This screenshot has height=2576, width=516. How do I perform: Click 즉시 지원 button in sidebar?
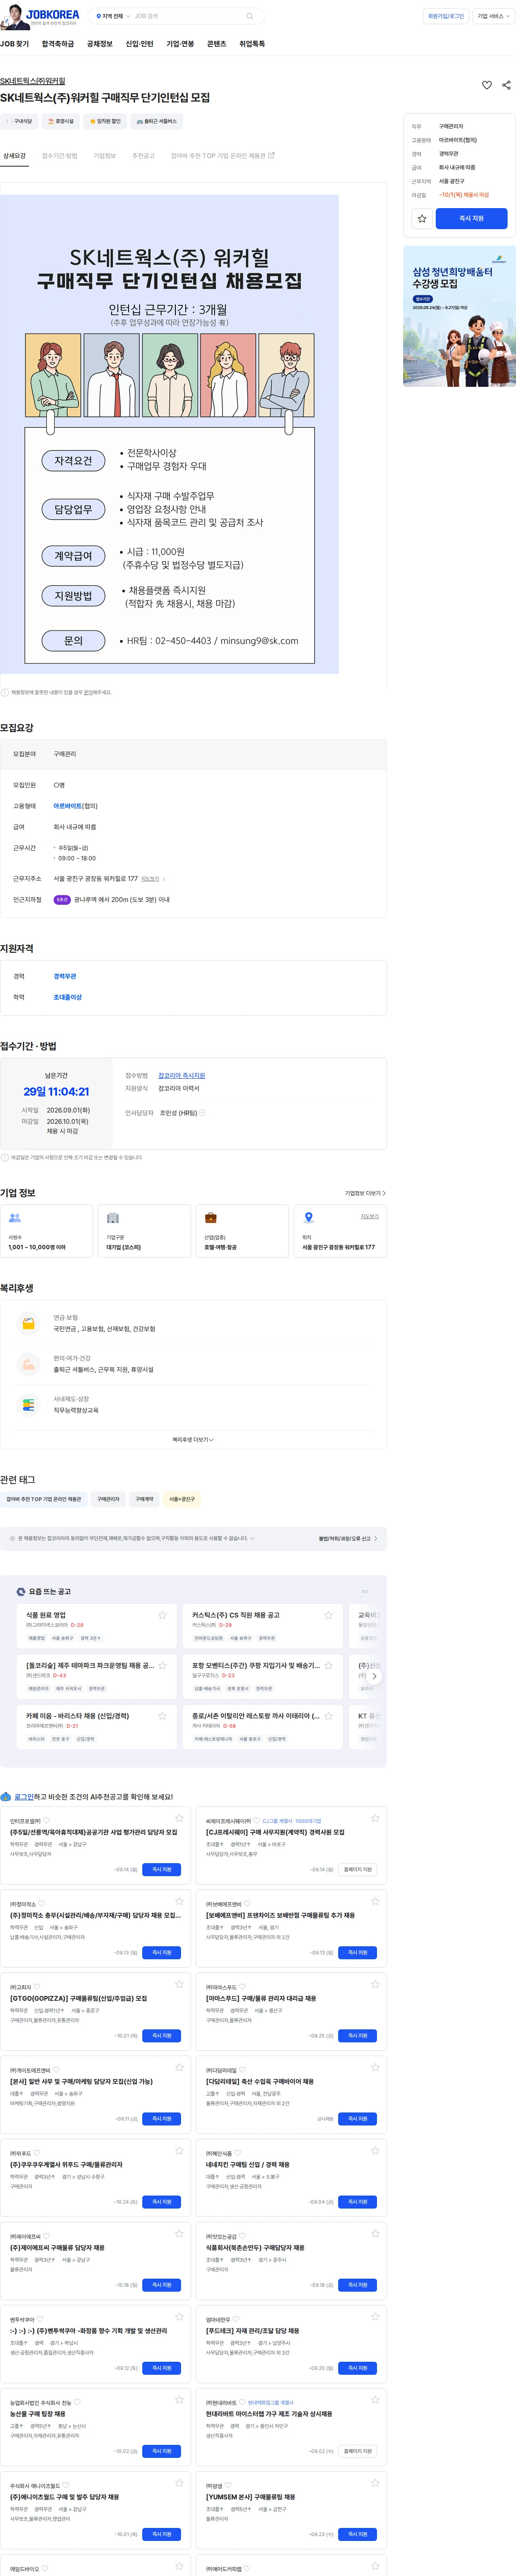point(471,218)
